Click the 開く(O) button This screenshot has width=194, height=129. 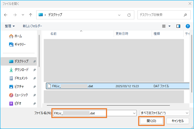pyautogui.click(x=151, y=121)
